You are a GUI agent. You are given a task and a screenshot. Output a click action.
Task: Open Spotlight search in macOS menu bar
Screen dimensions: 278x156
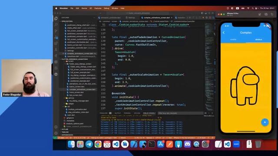pos(253,8)
